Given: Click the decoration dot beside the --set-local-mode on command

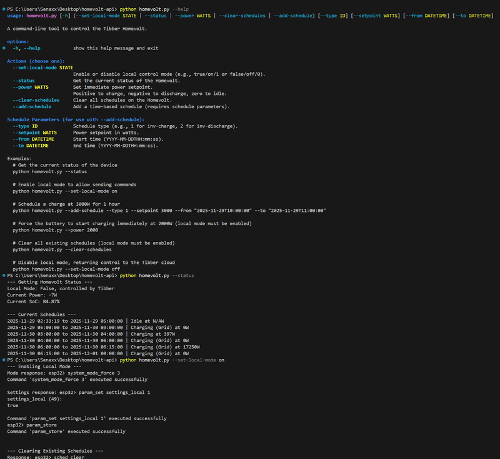Looking at the screenshot, I should [x=3, y=360].
